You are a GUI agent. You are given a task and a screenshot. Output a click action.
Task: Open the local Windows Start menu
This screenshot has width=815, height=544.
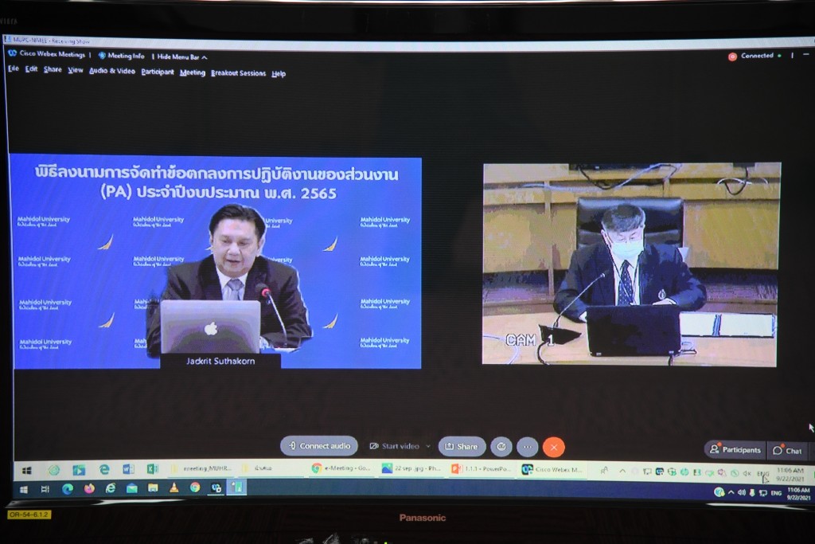pyautogui.click(x=23, y=489)
